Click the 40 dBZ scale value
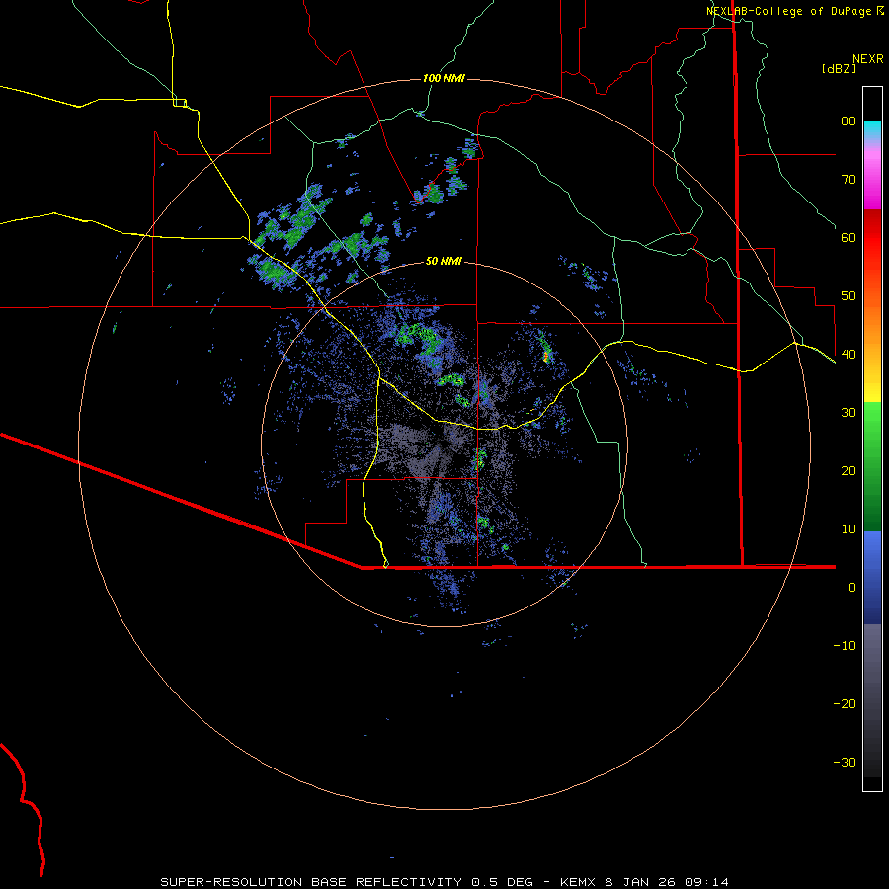Viewport: 889px width, 889px height. pos(849,354)
